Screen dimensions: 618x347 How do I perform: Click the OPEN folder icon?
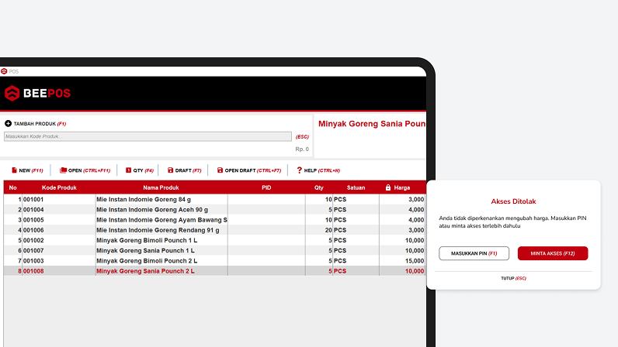[x=63, y=170]
